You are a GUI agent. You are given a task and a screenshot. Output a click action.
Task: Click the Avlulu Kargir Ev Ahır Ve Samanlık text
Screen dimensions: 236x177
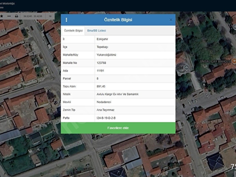click(118, 94)
